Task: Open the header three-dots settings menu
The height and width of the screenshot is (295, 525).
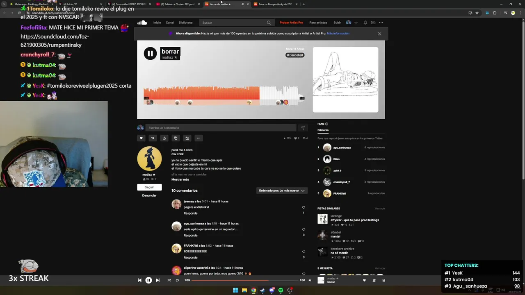Action: coord(381,23)
